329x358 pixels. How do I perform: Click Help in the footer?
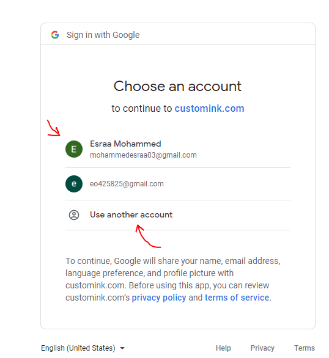click(223, 348)
